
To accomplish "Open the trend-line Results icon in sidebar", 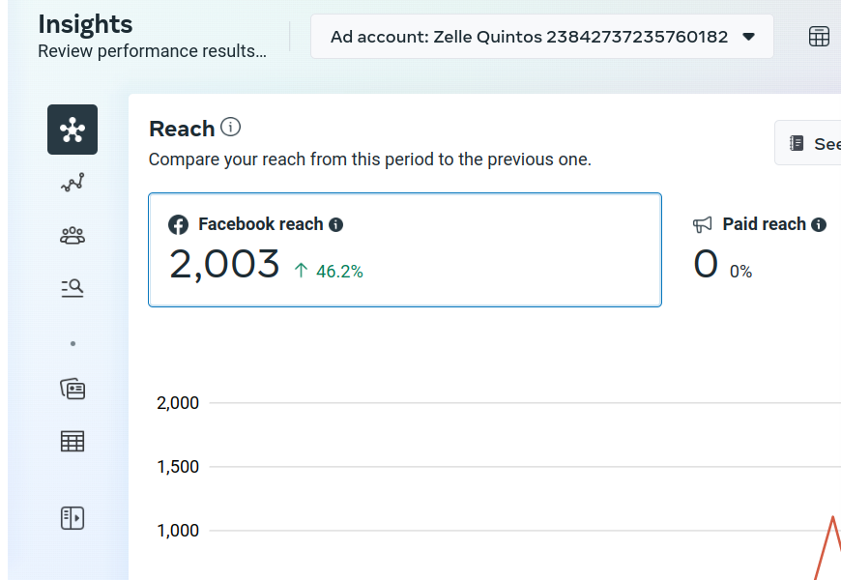I will pyautogui.click(x=72, y=183).
